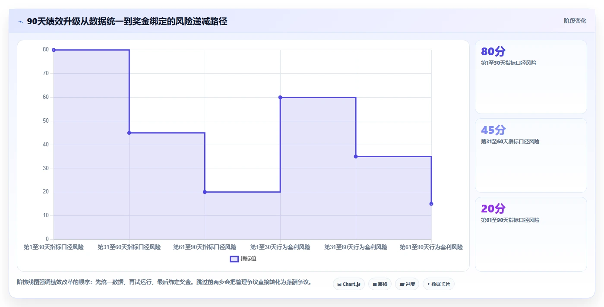The height and width of the screenshot is (307, 604).
Task: Click x-axis label 第31至60天行为套利风险
Action: [356, 247]
